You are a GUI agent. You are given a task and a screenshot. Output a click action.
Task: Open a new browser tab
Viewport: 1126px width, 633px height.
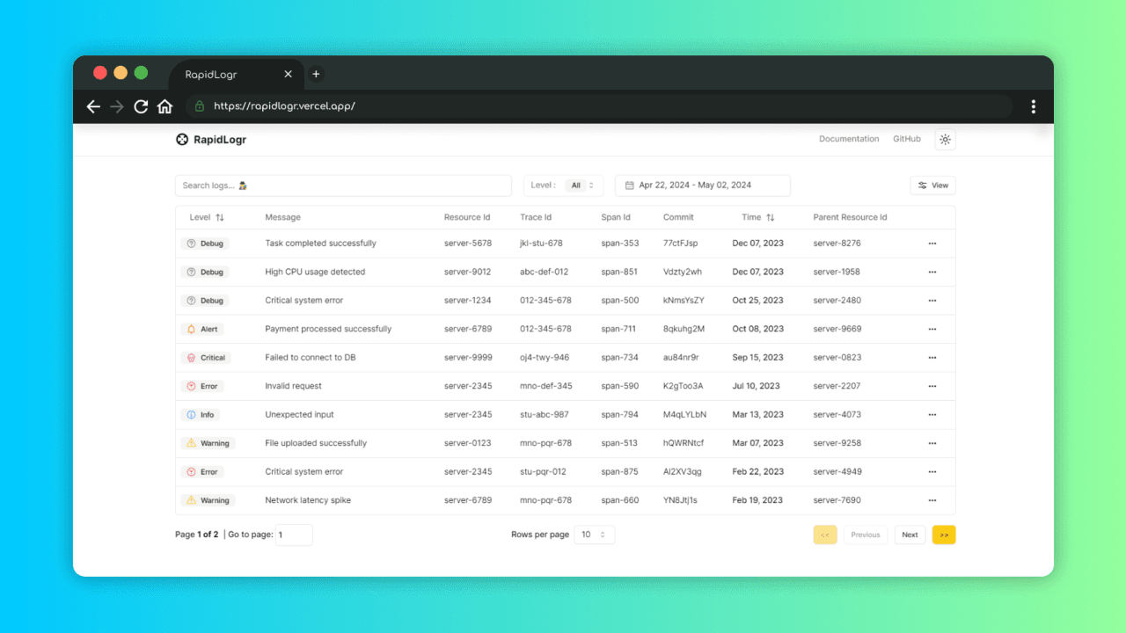[316, 74]
